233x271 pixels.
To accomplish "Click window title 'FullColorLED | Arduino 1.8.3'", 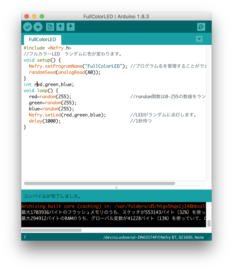I will (x=116, y=17).
